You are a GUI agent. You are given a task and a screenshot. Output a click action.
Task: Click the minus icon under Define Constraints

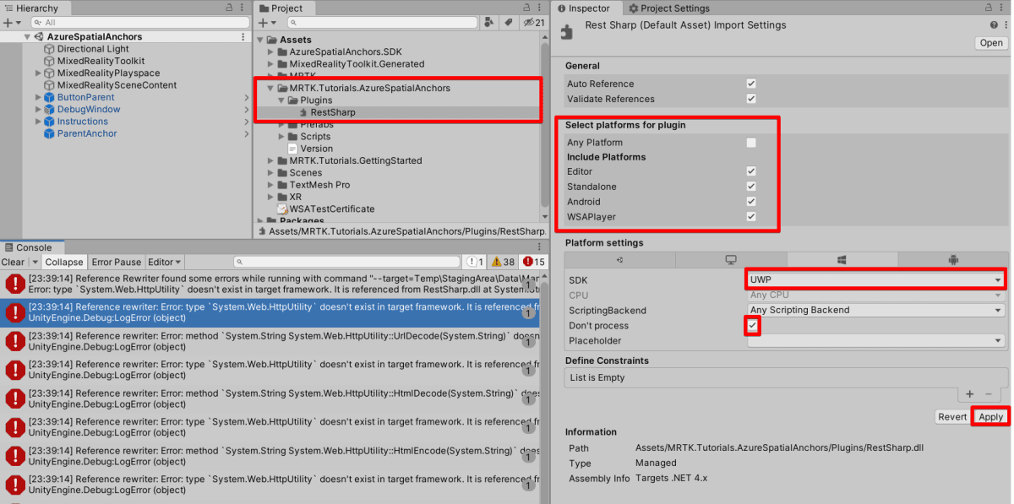pos(989,394)
